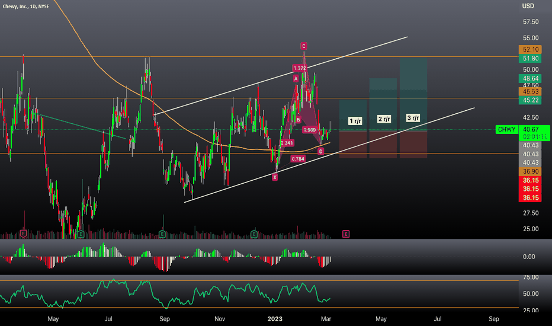Viewport: 552px width, 326px height.
Task: Click the earnings E marker between Nov and 2023
Action: (x=254, y=234)
